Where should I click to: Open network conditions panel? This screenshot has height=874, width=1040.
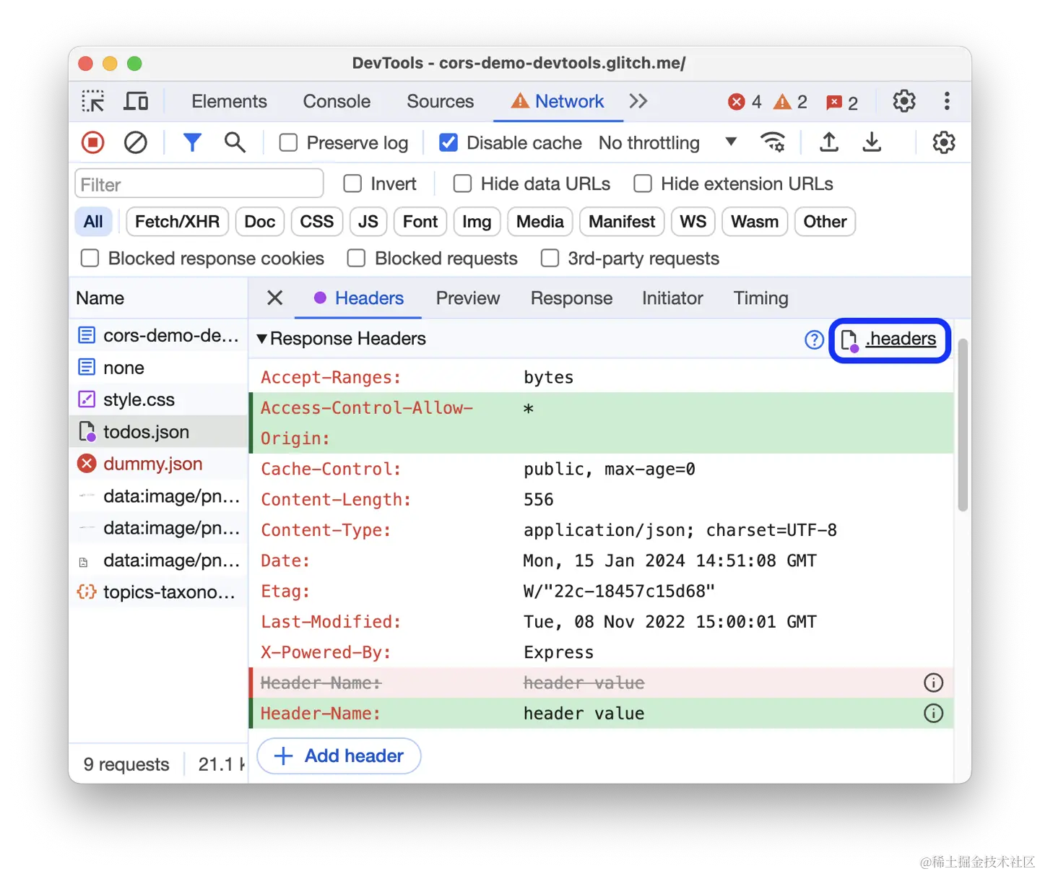[773, 142]
